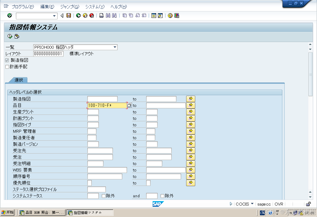Click the 製造指図 from input field
The width and height of the screenshot is (317, 217).
click(102, 99)
